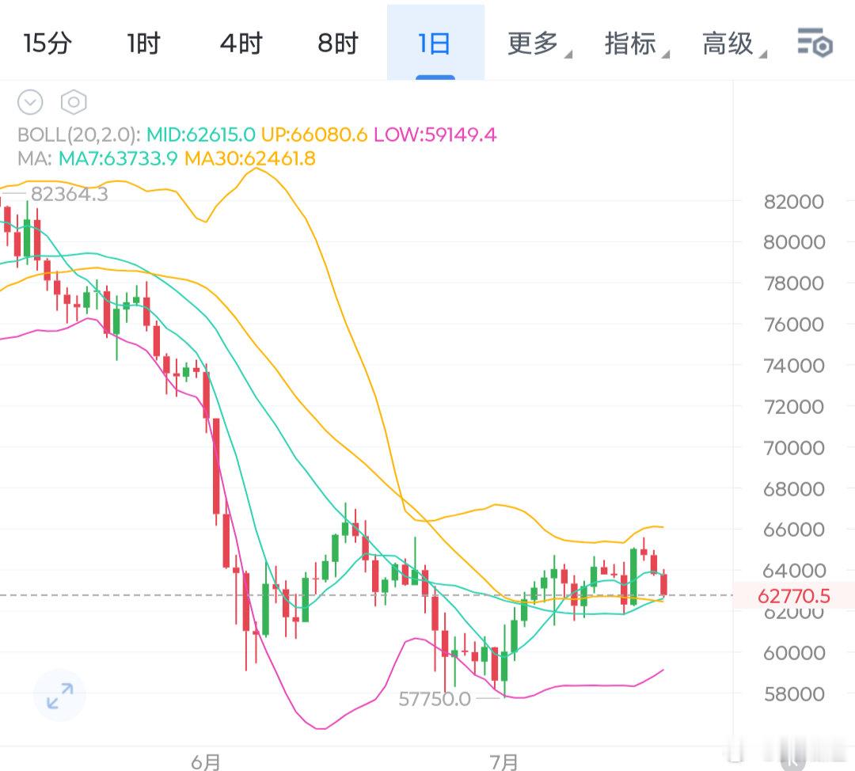Click the current price tag 62770.5
Image resolution: width=855 pixels, height=771 pixels.
coord(793,596)
